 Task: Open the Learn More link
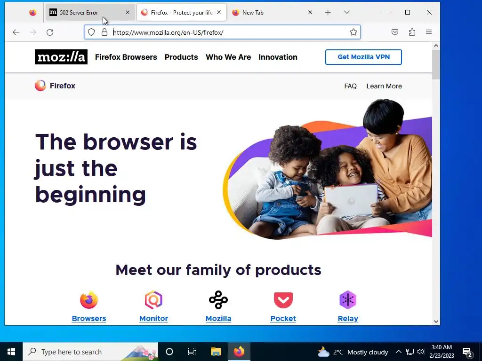[x=384, y=86]
